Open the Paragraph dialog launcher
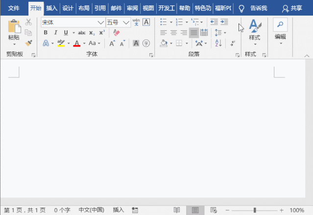Screen dimensions: 313x215 coord(237,55)
